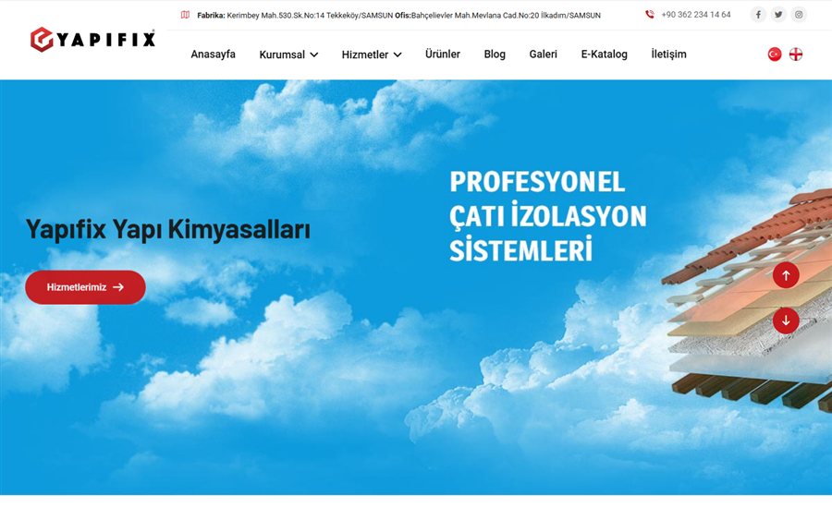Screen dimensions: 832x520
Task: Open the Twitter social icon
Action: tap(778, 14)
